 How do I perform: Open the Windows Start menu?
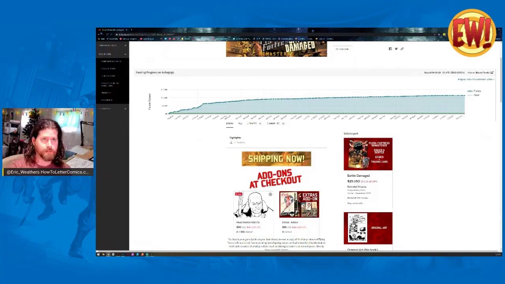98,254
